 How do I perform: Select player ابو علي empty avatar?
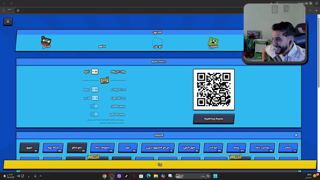(x=157, y=41)
